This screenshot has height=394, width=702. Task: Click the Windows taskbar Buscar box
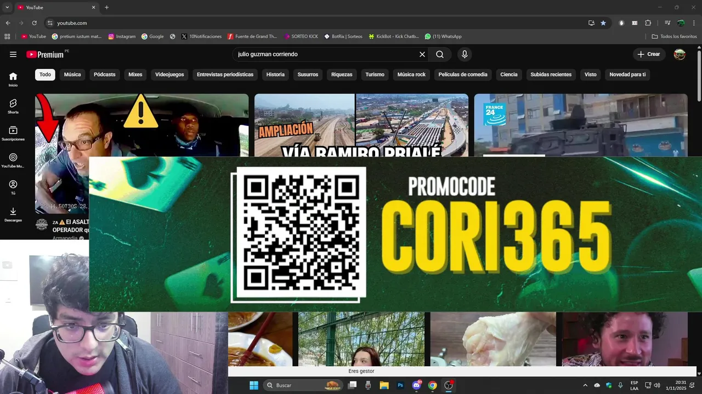(303, 385)
